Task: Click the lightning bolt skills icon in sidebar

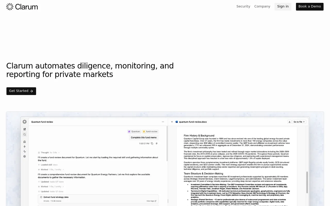Action: coord(24,147)
